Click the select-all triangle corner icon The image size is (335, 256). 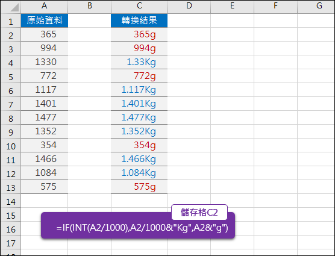pyautogui.click(x=14, y=7)
